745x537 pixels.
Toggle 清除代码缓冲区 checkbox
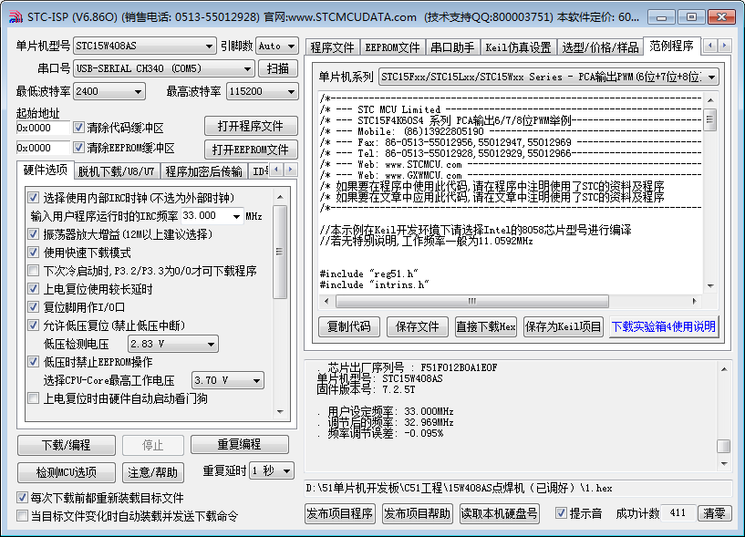pos(78,128)
